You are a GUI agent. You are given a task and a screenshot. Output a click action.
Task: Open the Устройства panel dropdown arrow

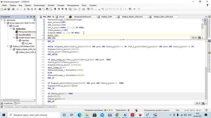(x=28, y=17)
